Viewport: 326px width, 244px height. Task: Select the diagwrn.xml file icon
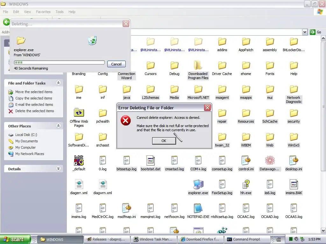[103, 184]
